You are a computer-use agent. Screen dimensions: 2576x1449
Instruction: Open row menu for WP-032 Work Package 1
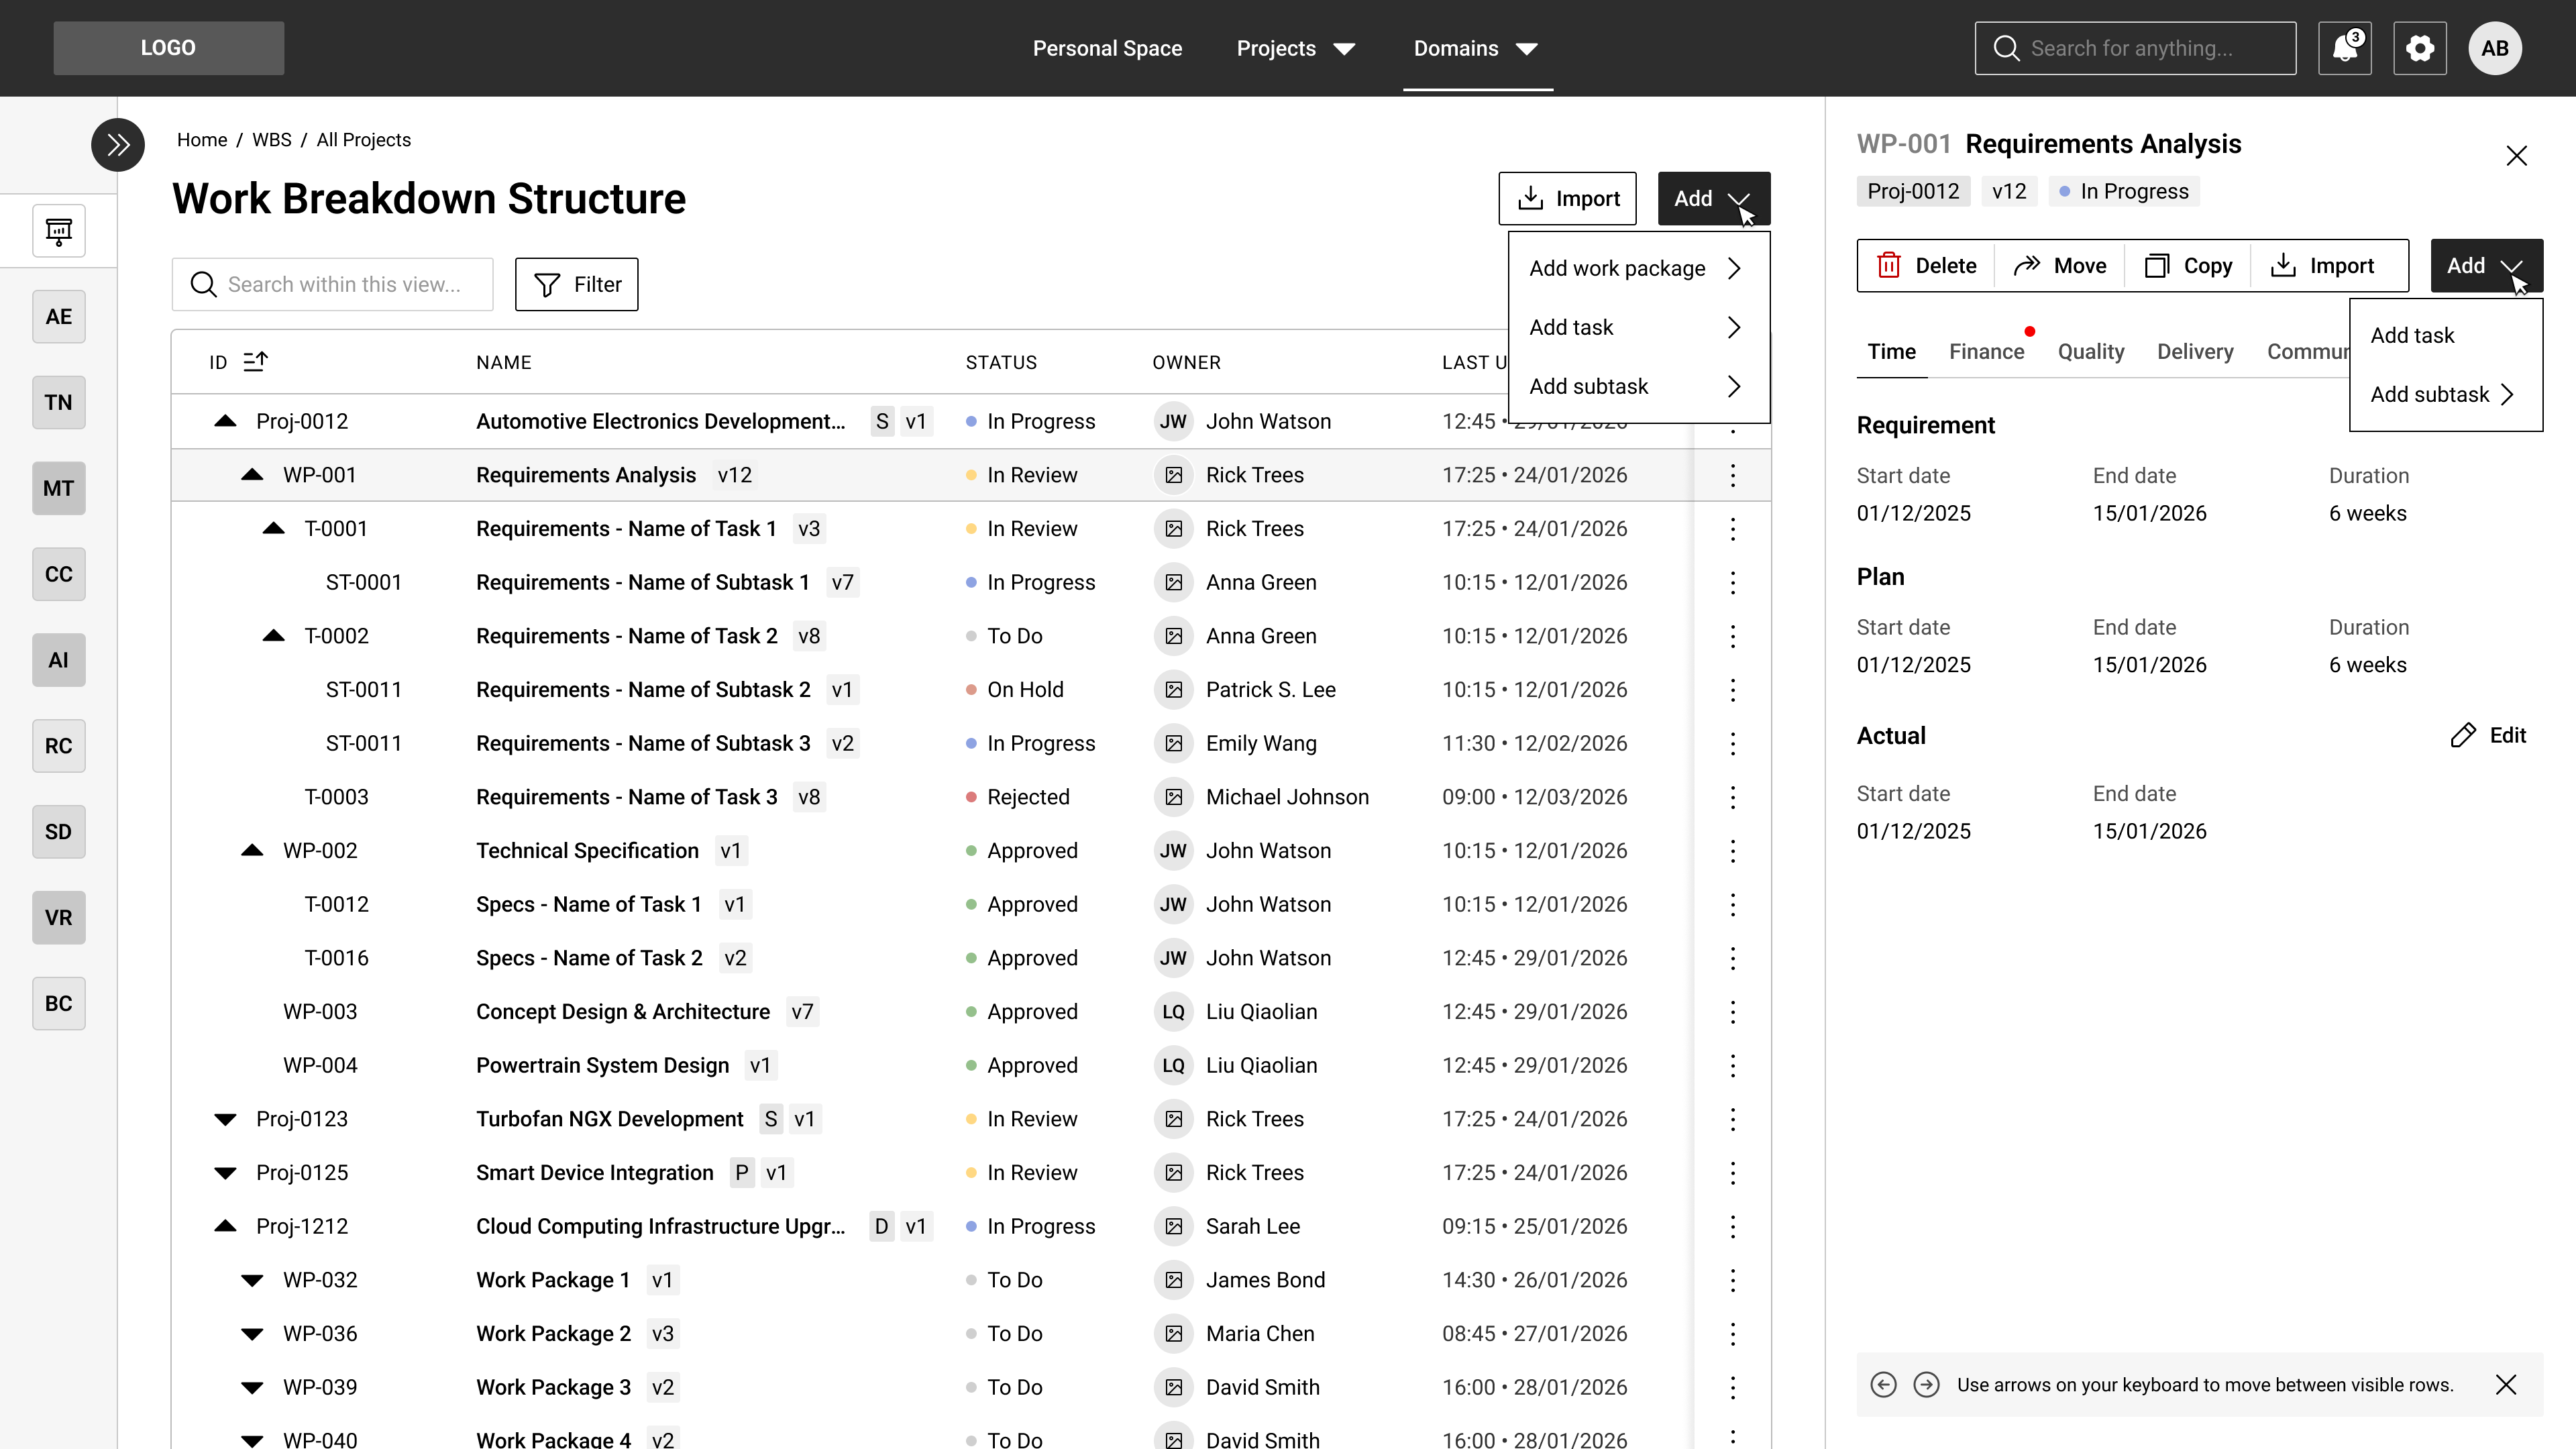pos(1733,1280)
